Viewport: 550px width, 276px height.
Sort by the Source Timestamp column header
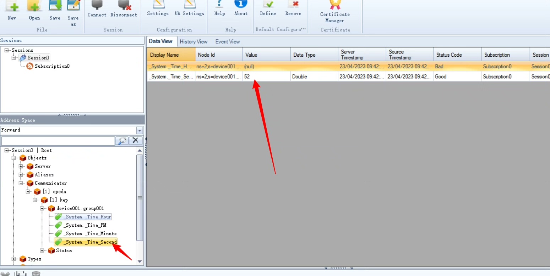point(410,55)
